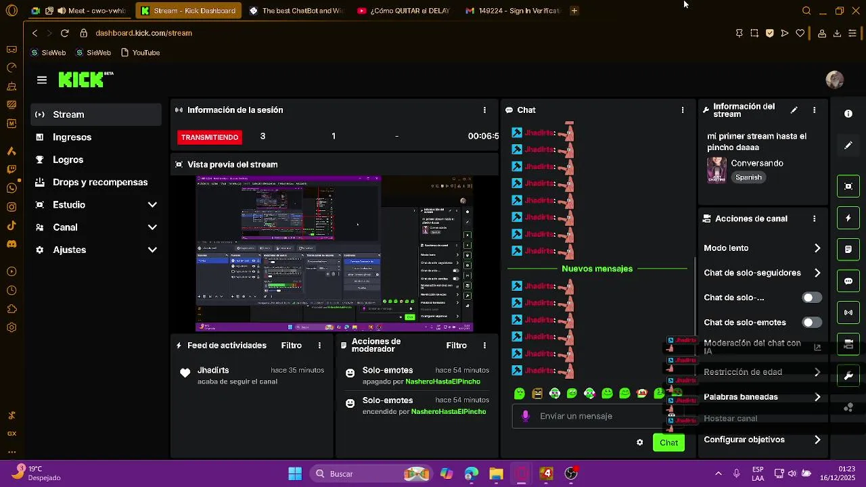The image size is (866, 487).
Task: Open Discord from Opera sidebar
Action: click(x=12, y=243)
